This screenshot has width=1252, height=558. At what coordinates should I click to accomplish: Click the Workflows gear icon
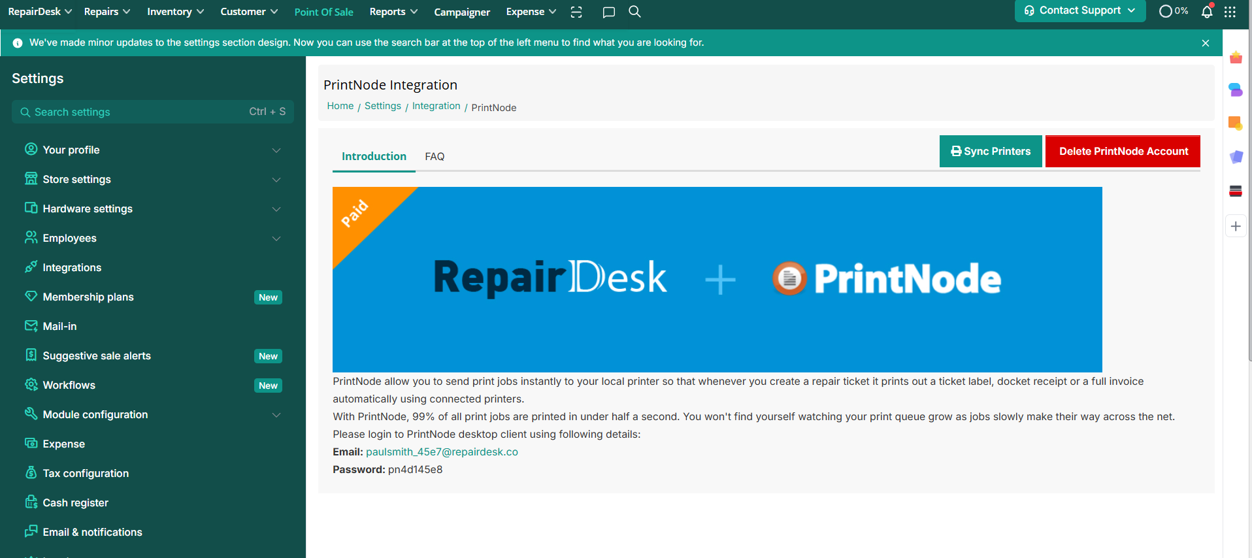click(x=31, y=384)
